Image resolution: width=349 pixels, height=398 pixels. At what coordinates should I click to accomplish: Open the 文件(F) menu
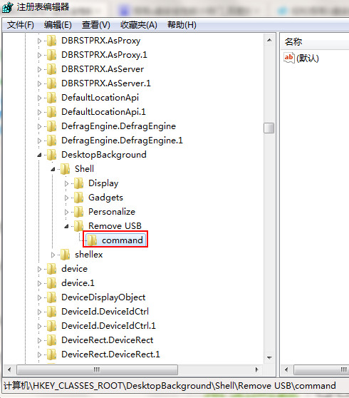point(20,25)
